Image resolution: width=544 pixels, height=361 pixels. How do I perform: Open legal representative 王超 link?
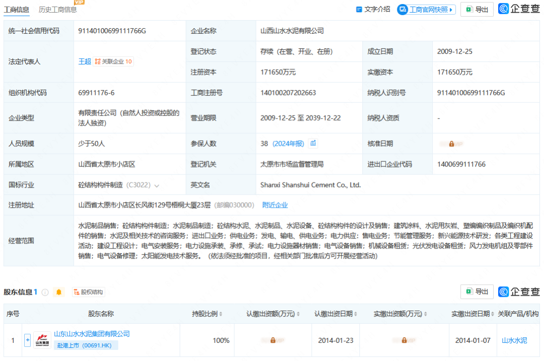pos(84,62)
